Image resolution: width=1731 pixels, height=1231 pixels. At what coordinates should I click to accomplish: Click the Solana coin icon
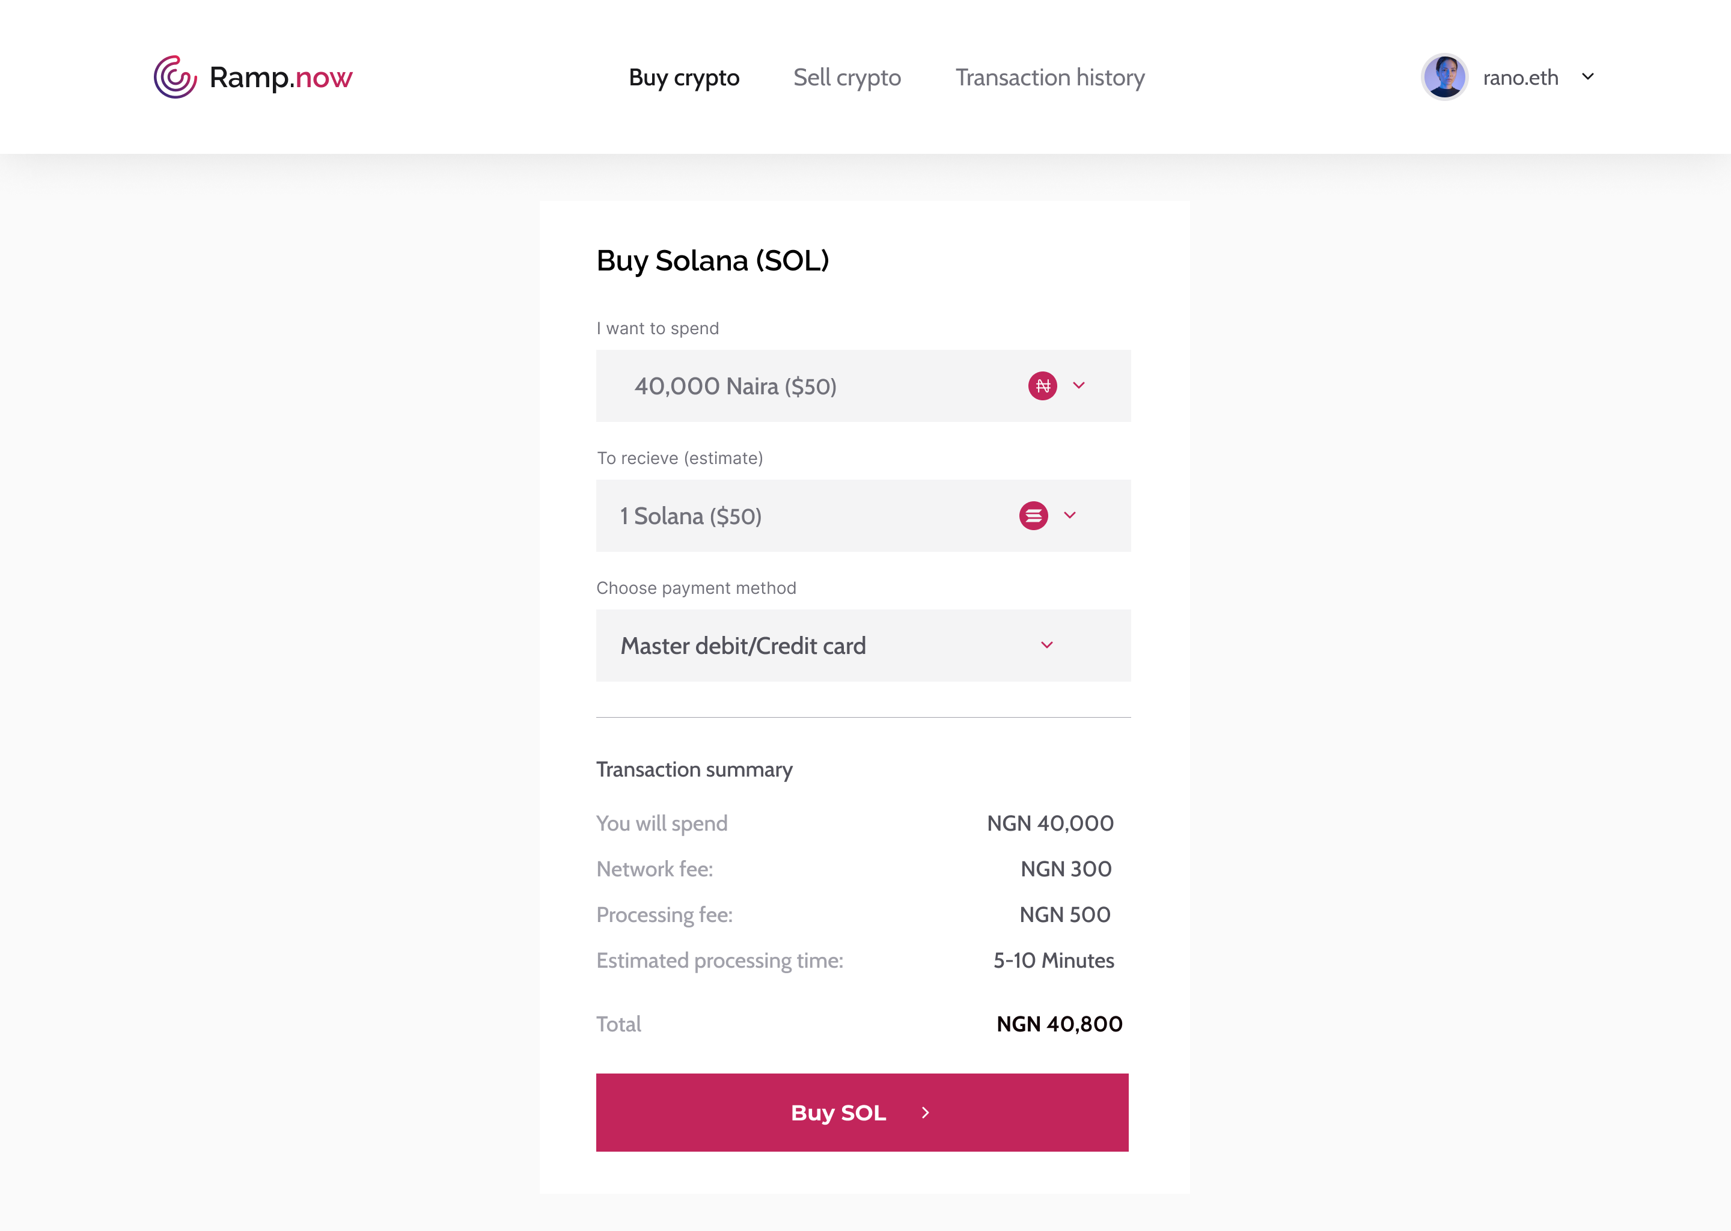[1033, 516]
